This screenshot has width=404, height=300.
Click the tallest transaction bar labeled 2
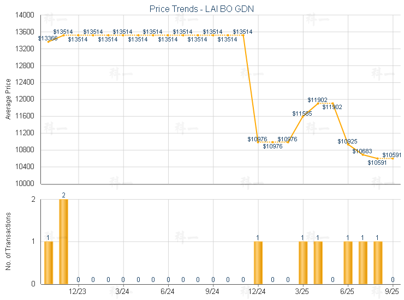(x=63, y=242)
